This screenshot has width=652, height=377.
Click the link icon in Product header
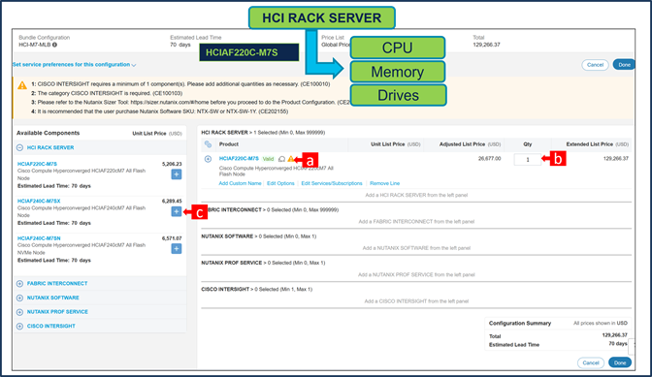tap(208, 144)
